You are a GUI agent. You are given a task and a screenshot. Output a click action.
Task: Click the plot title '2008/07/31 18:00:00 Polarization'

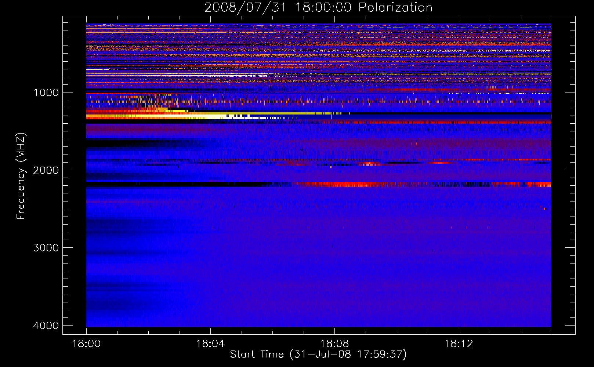(318, 8)
